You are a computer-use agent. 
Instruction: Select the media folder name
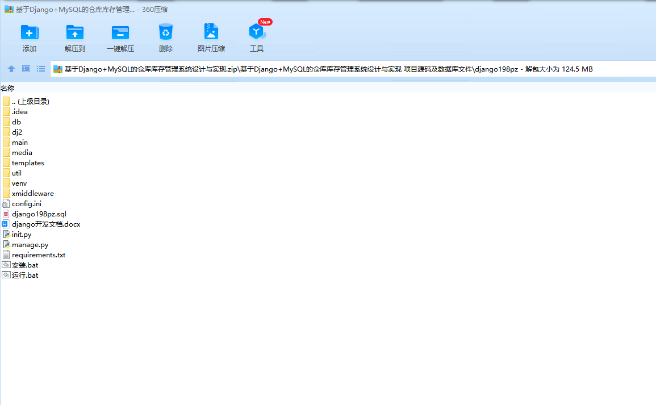22,153
